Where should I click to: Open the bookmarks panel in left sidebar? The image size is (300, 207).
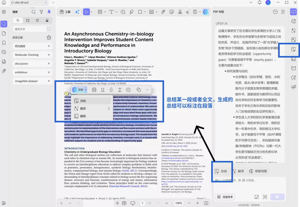click(4, 43)
